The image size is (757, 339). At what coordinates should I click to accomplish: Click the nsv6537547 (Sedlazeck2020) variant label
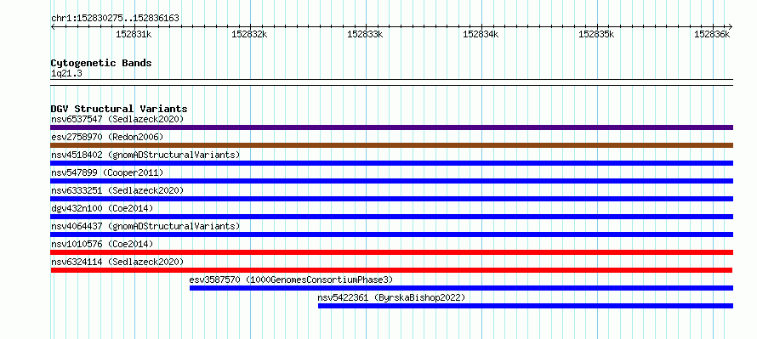pyautogui.click(x=117, y=119)
